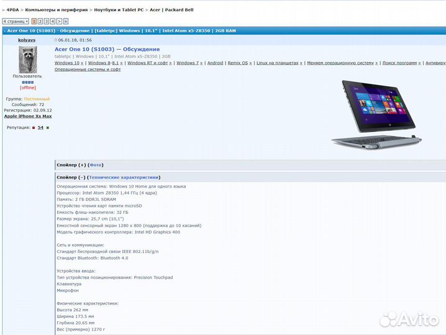Click the 'Постоянный' group label

click(37, 99)
